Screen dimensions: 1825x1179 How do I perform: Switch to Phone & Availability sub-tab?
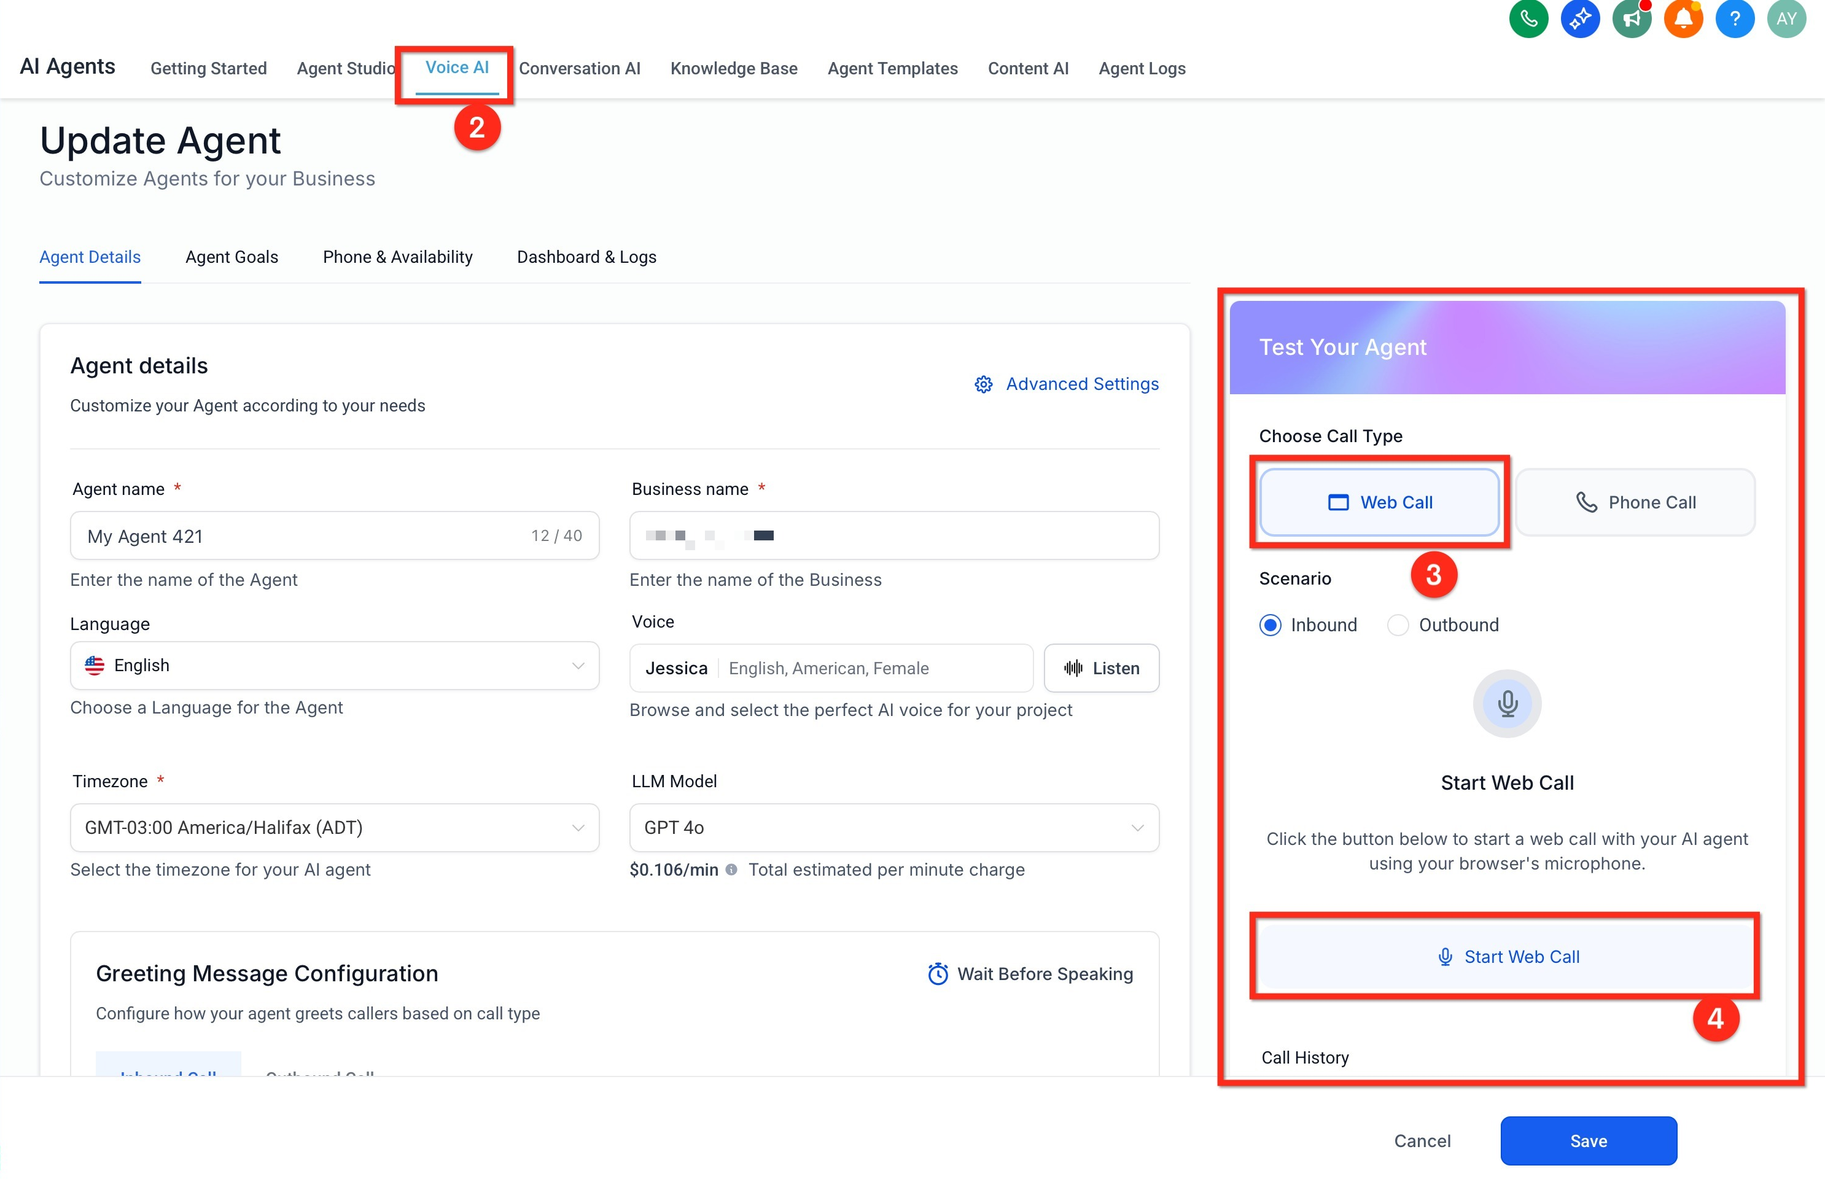(398, 257)
